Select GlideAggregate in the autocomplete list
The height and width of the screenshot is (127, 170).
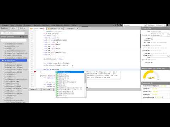pyautogui.click(x=70, y=72)
